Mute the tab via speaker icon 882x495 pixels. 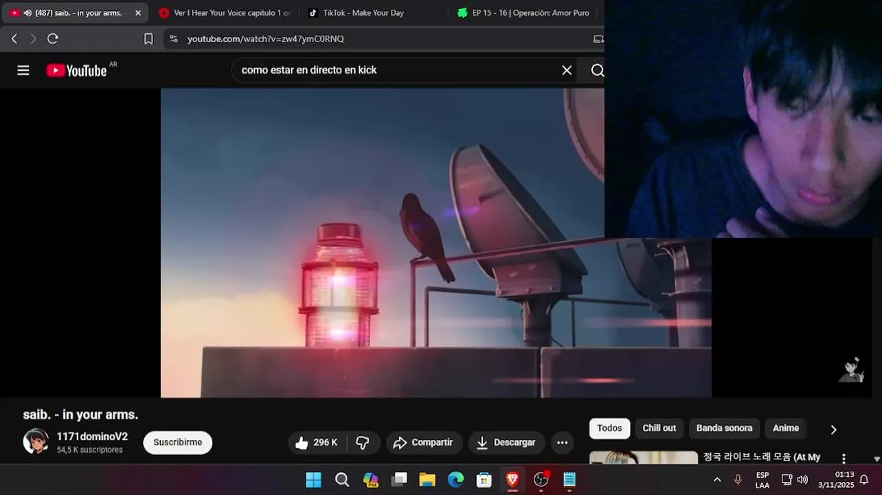tap(27, 12)
